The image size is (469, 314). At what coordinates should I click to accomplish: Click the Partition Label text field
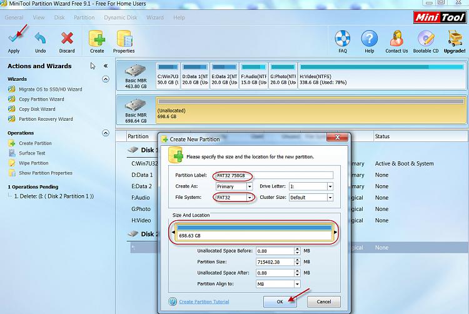click(275, 175)
